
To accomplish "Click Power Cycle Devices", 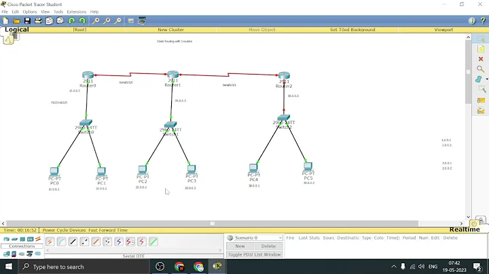I will click(x=64, y=230).
